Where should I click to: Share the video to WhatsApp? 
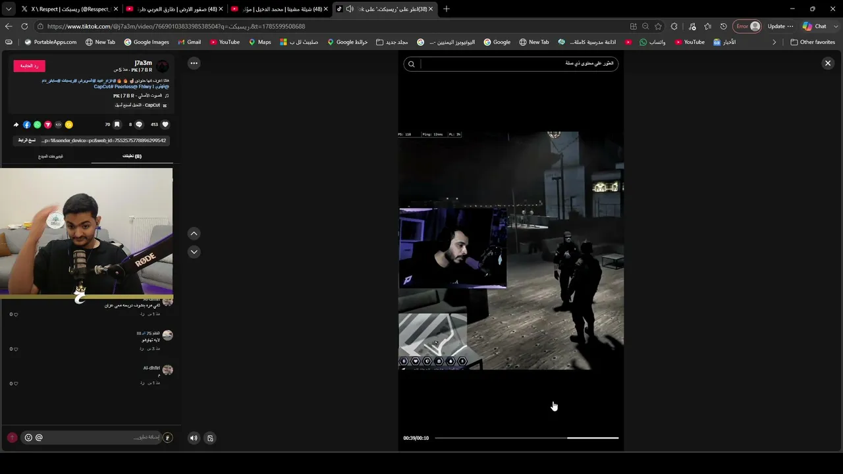pyautogui.click(x=38, y=124)
